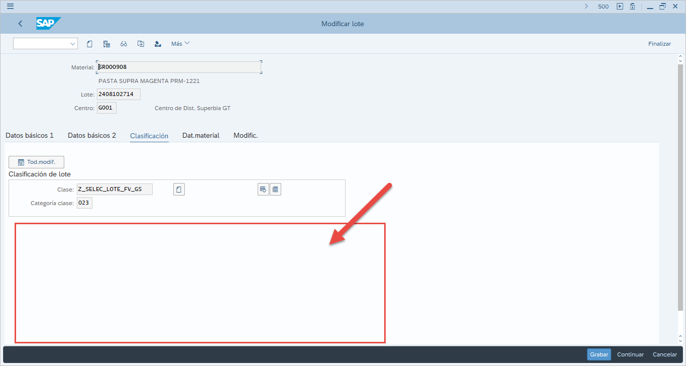
Task: Click the stamp icon left of Más
Action: coord(158,44)
